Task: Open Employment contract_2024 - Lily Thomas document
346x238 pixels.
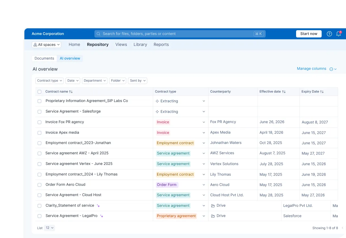Action: point(81,174)
